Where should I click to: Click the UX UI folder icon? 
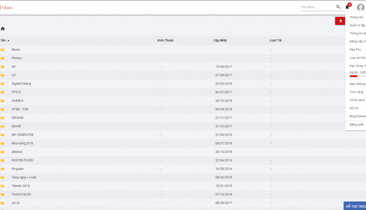(x=2, y=203)
